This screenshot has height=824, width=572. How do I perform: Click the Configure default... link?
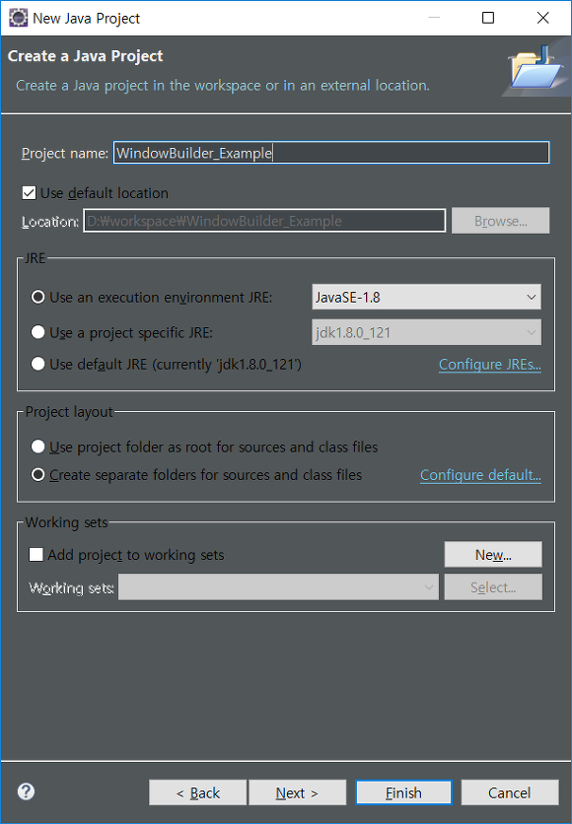pyautogui.click(x=480, y=475)
